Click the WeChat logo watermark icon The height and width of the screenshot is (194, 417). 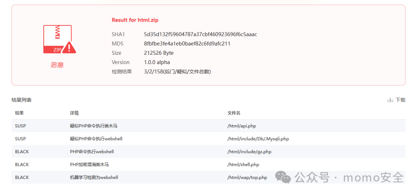[283, 177]
